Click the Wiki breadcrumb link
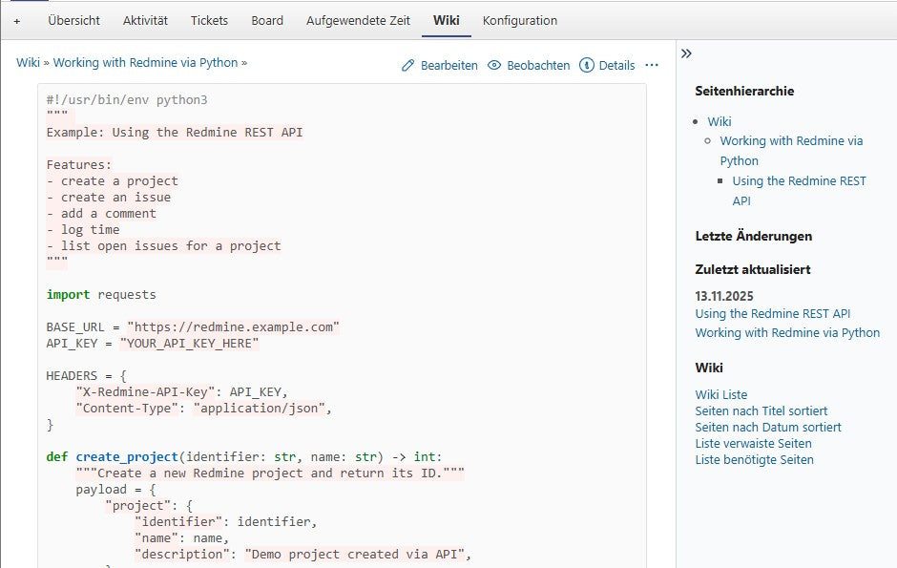The height and width of the screenshot is (568, 897). 28,63
